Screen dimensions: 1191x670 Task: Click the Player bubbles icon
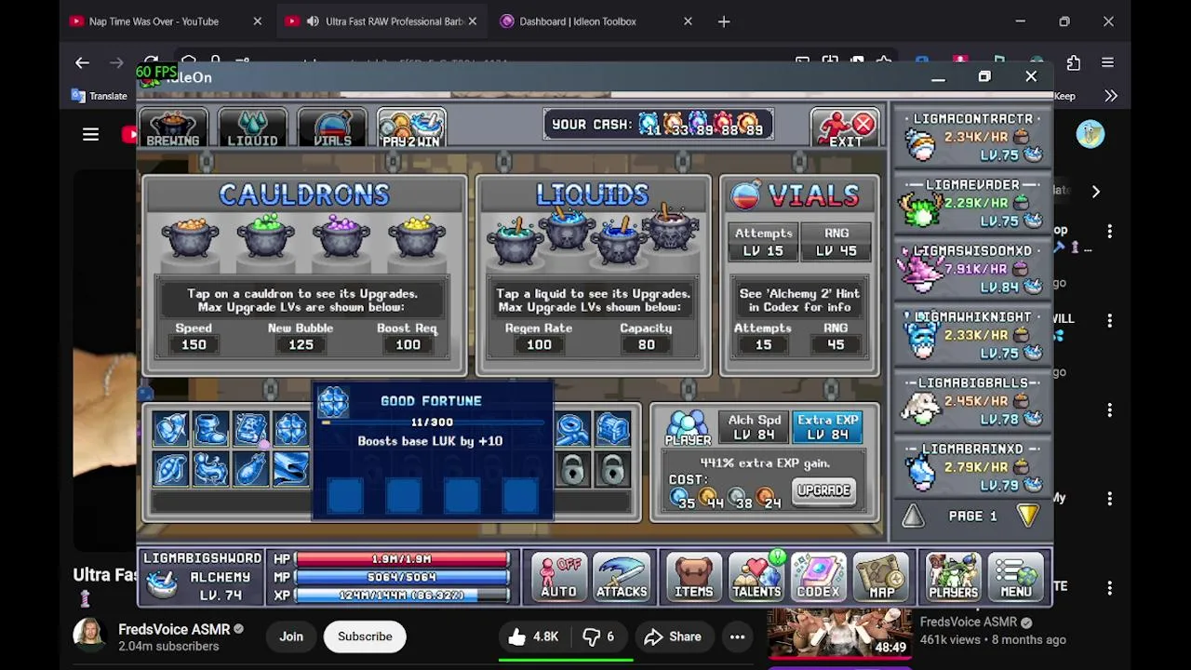pos(688,428)
